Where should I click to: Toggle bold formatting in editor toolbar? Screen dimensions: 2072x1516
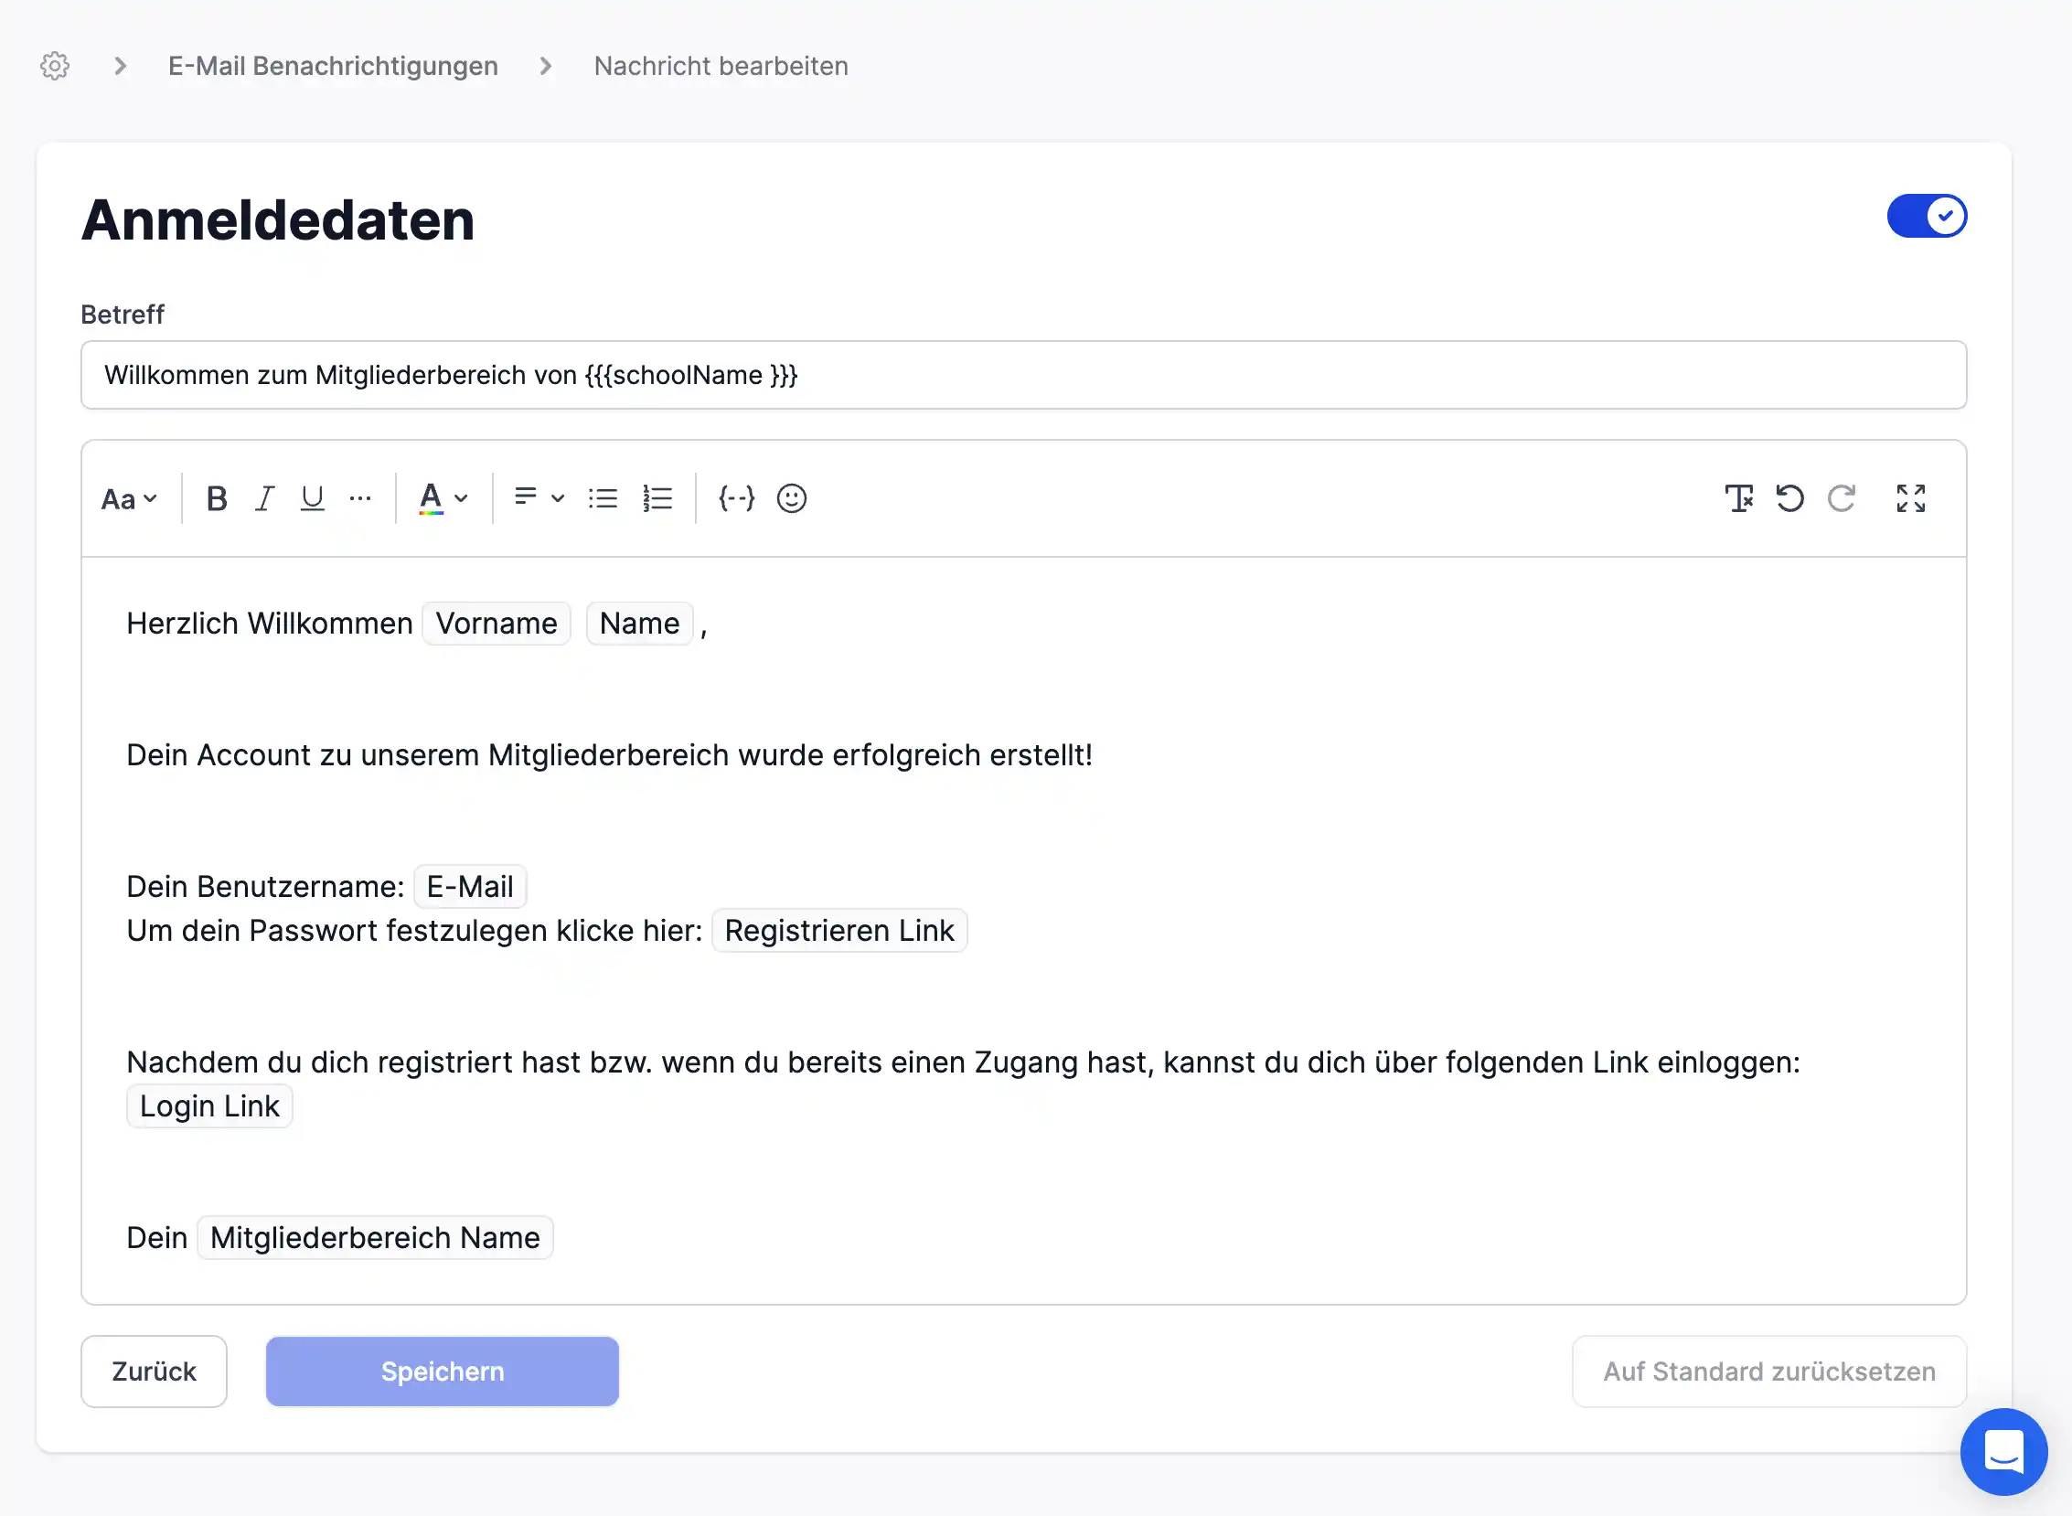pyautogui.click(x=217, y=498)
